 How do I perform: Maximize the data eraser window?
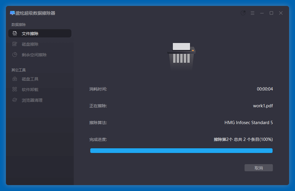click(271, 13)
